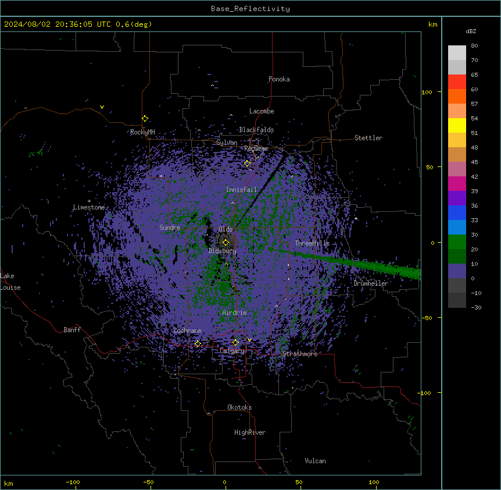Select the blue 36 dBZ legend swatch
The image size is (501, 490).
coord(457,212)
